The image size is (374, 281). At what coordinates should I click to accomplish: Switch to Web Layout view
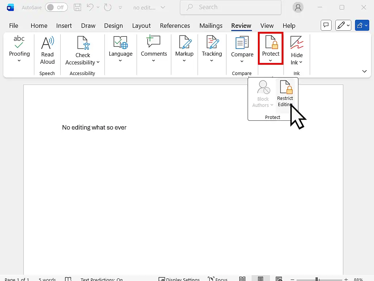click(279, 278)
